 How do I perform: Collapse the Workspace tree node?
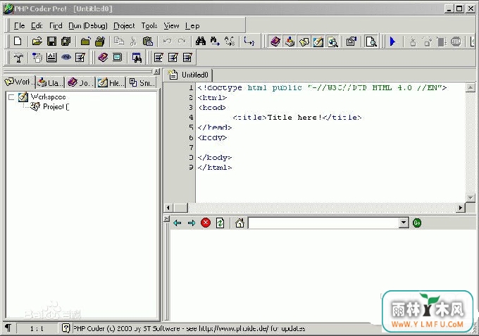(11, 97)
